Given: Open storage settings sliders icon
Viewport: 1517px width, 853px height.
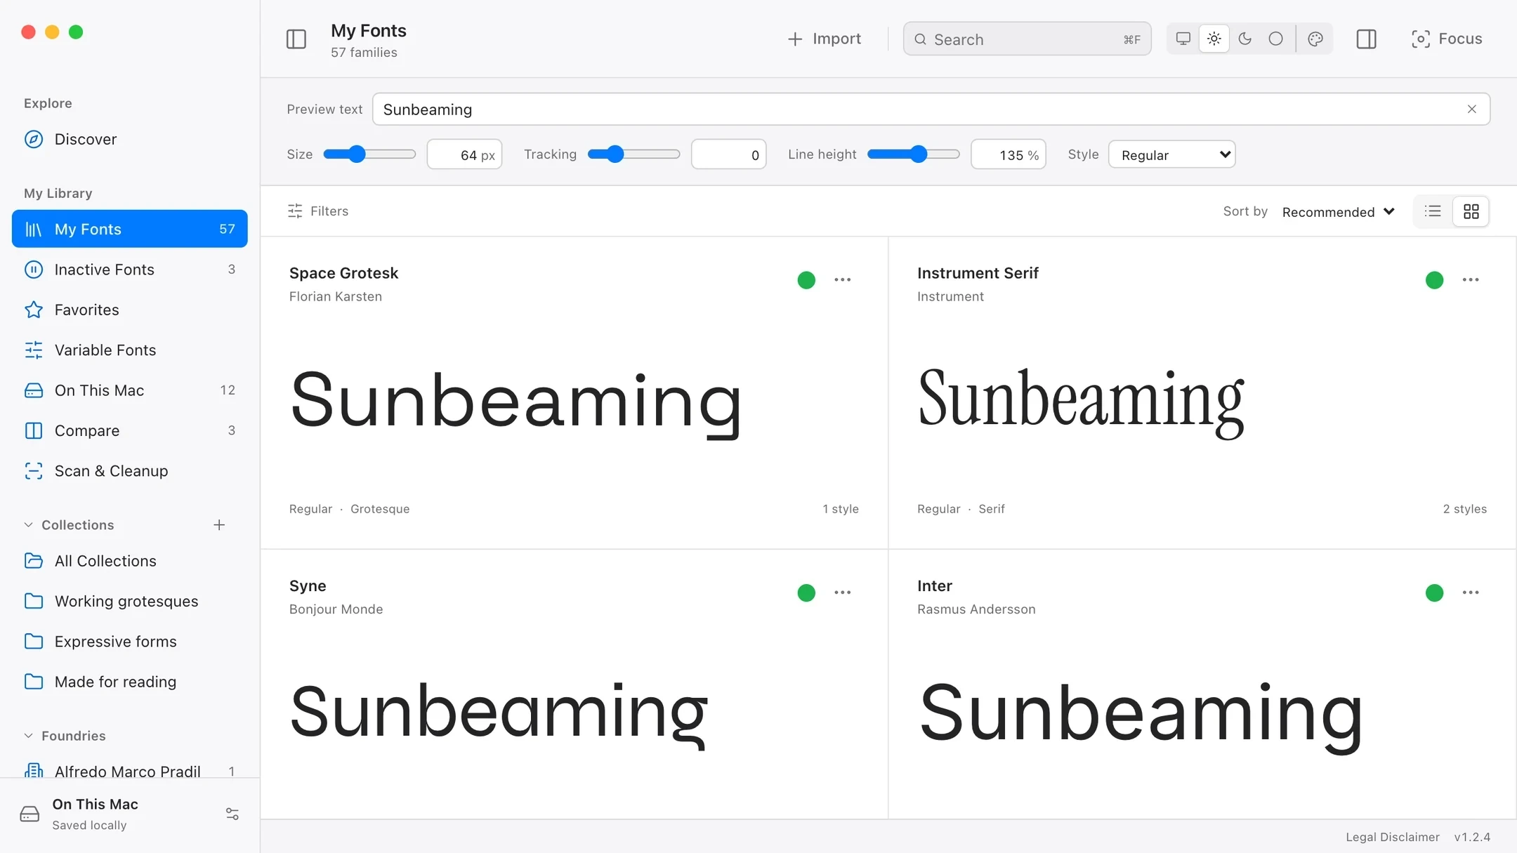Looking at the screenshot, I should (232, 814).
